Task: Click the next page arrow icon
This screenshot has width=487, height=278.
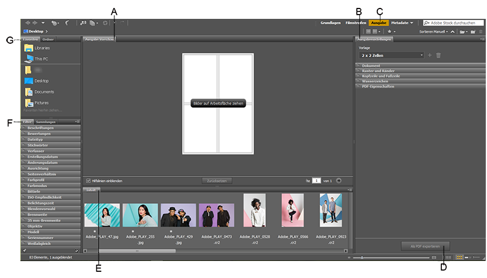Action: [339, 181]
